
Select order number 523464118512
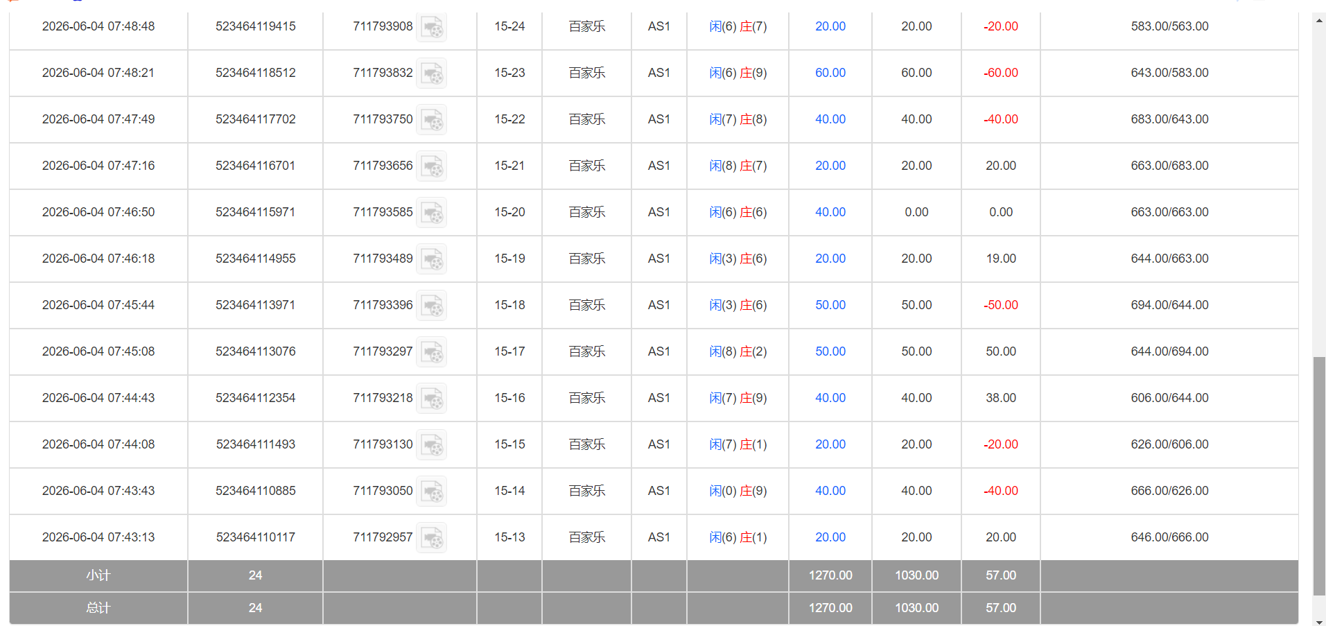pyautogui.click(x=256, y=73)
